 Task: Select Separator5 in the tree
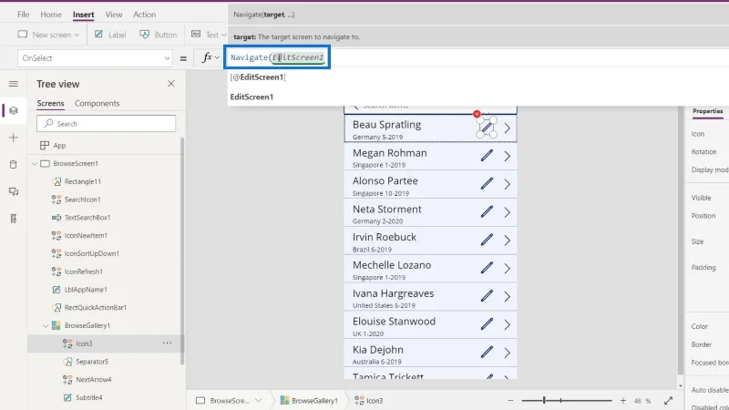coord(92,362)
